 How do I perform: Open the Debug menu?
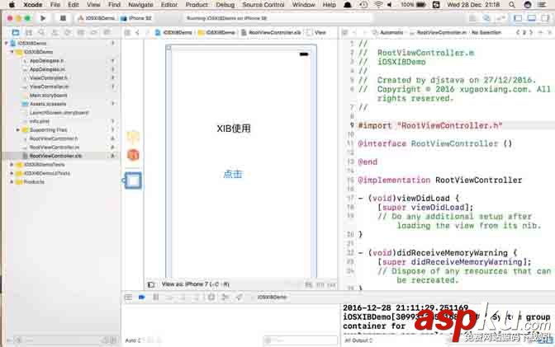click(x=225, y=5)
